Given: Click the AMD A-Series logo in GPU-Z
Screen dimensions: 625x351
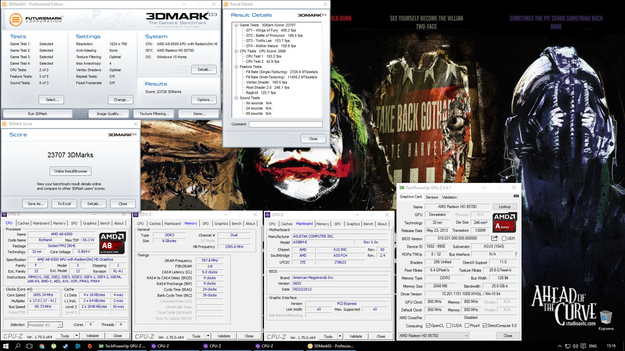Looking at the screenshot, I should tap(505, 222).
